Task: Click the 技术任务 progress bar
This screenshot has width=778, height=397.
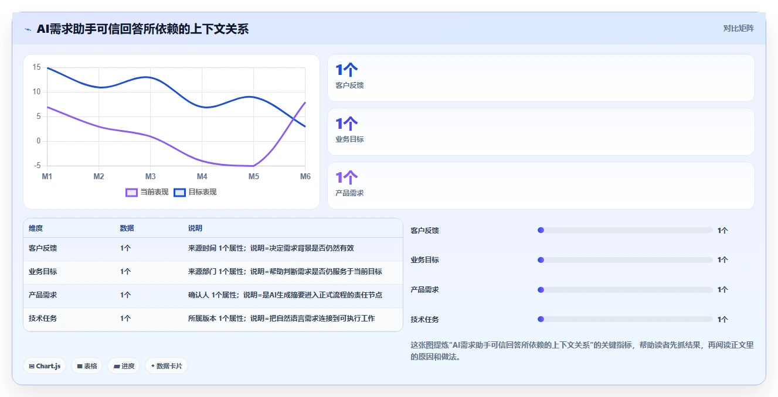Action: (625, 319)
